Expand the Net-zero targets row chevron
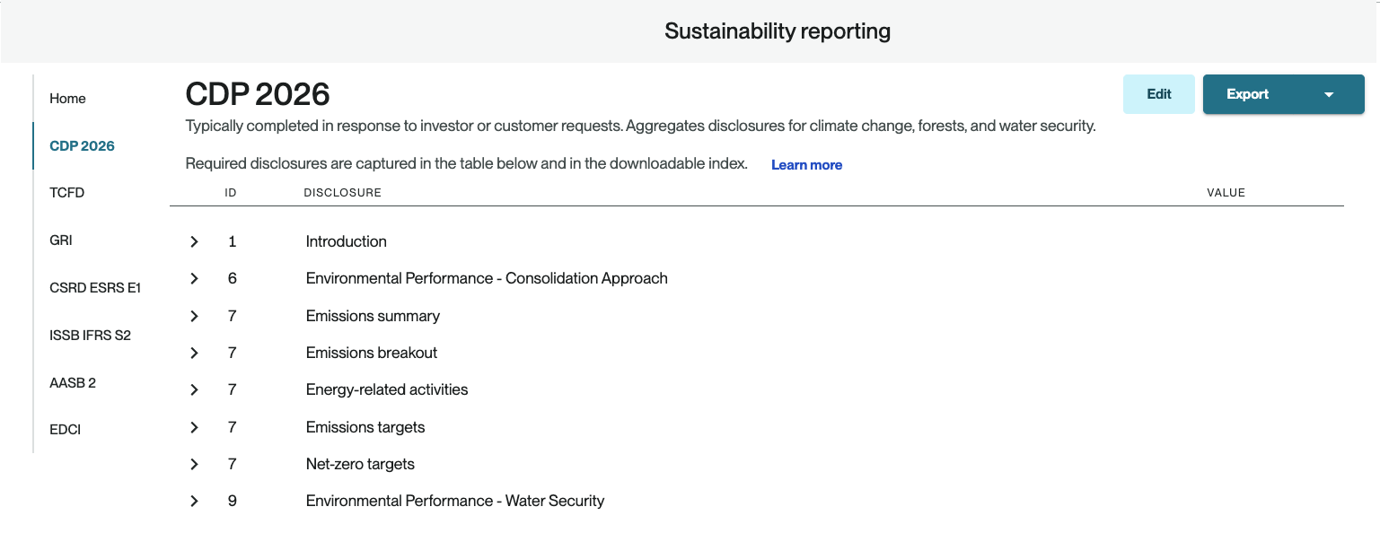Screen dimensions: 1380x533 194,464
